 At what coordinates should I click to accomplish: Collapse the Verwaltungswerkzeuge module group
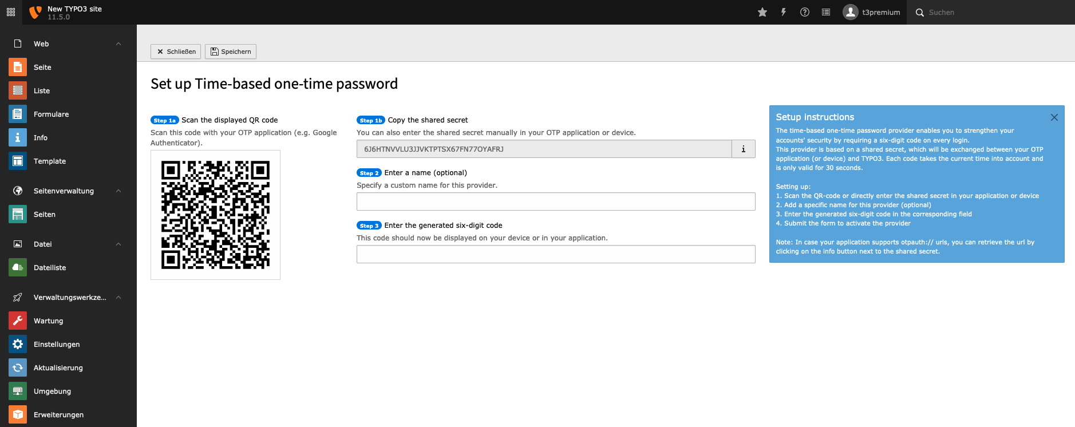[118, 297]
